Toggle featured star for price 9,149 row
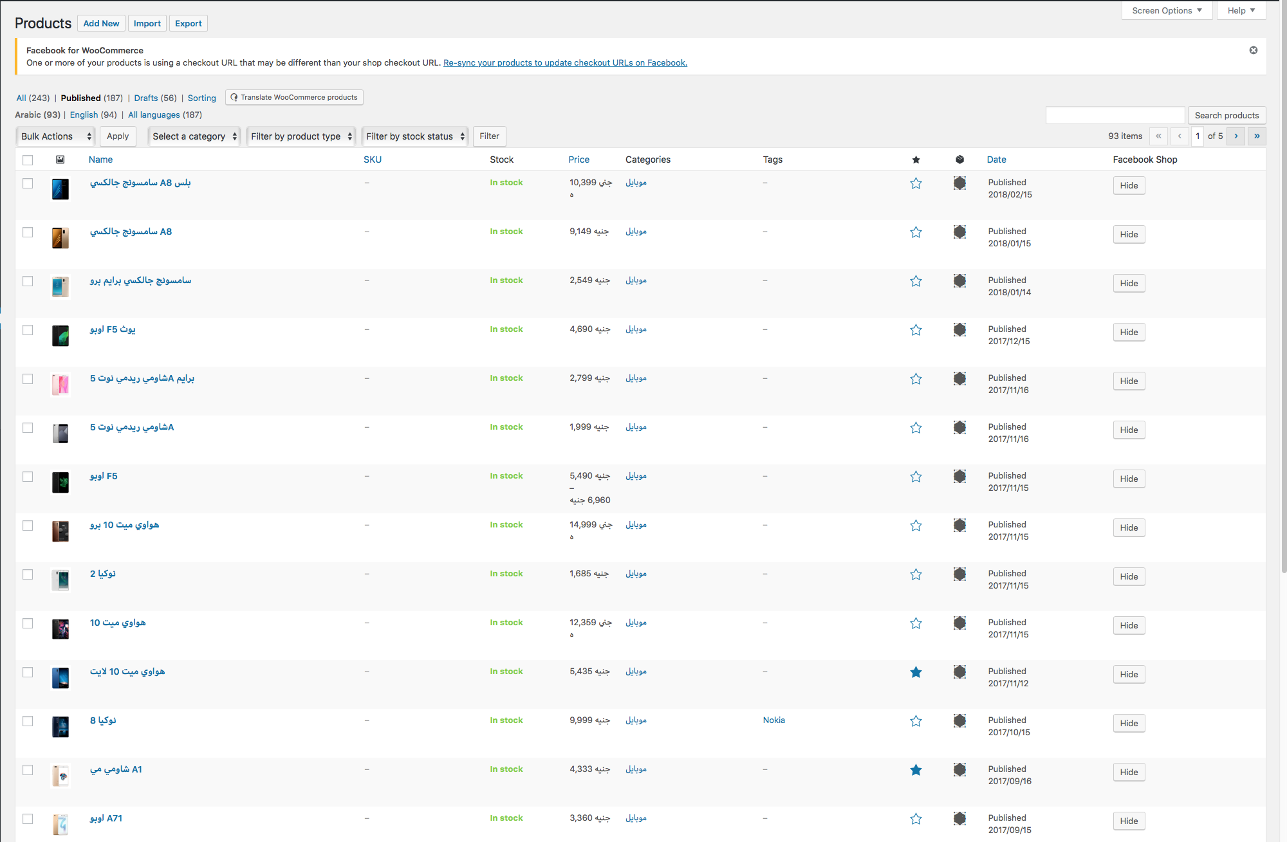The height and width of the screenshot is (842, 1287). (x=916, y=232)
